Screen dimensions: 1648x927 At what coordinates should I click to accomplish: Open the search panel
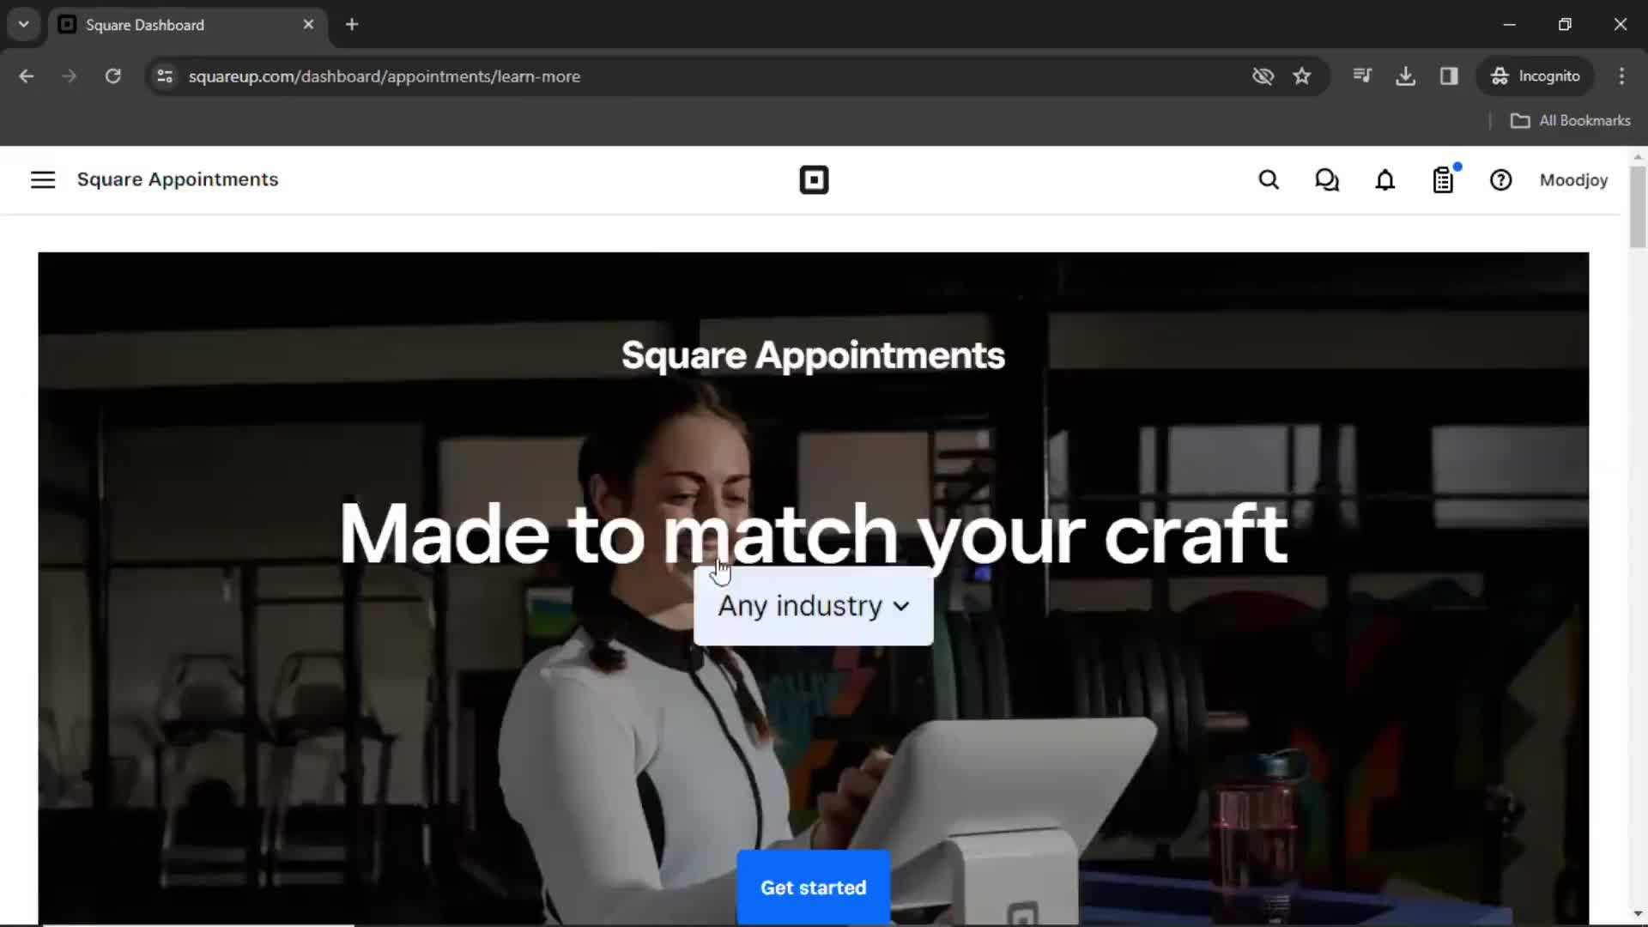click(x=1269, y=180)
